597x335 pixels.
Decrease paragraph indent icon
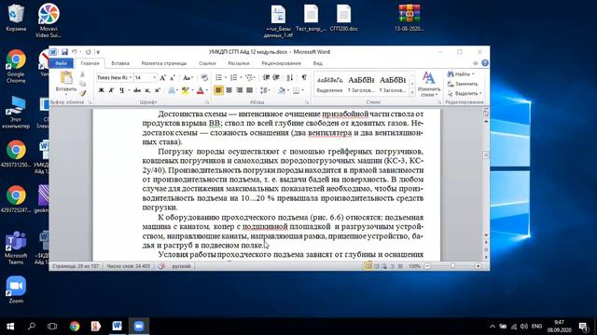tap(266, 78)
